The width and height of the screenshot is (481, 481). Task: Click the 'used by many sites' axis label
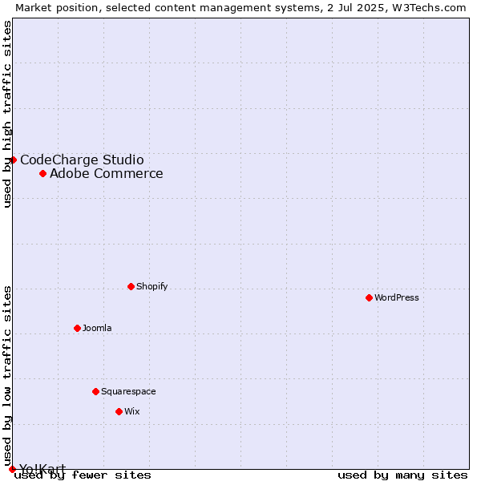click(x=402, y=475)
